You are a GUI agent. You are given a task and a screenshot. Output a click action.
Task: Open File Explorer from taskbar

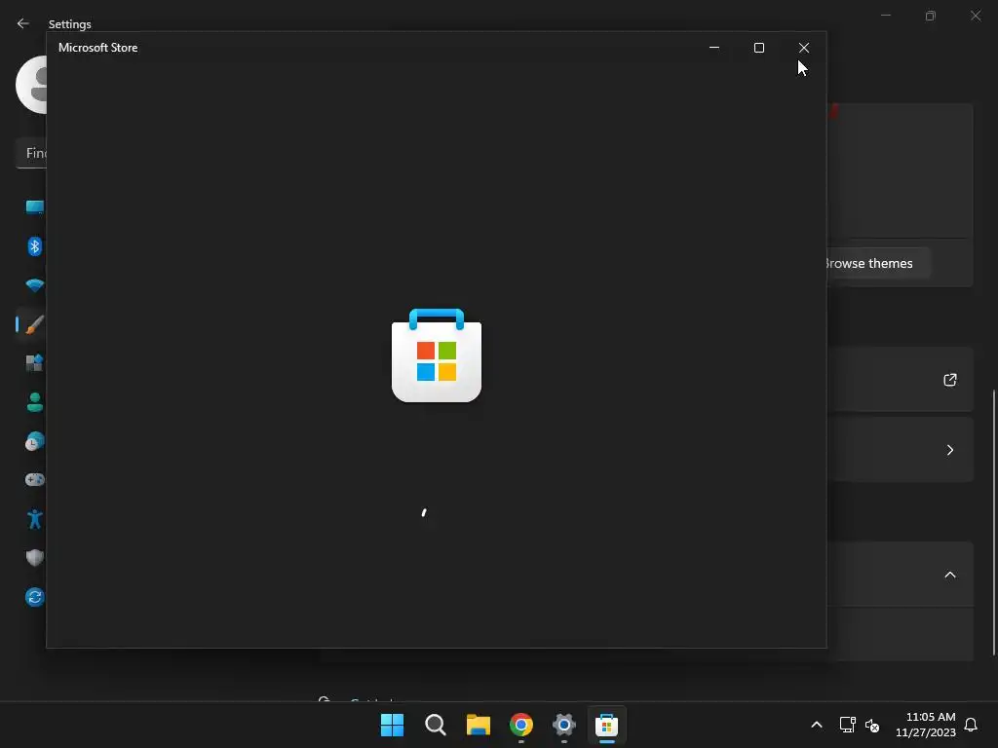[478, 725]
